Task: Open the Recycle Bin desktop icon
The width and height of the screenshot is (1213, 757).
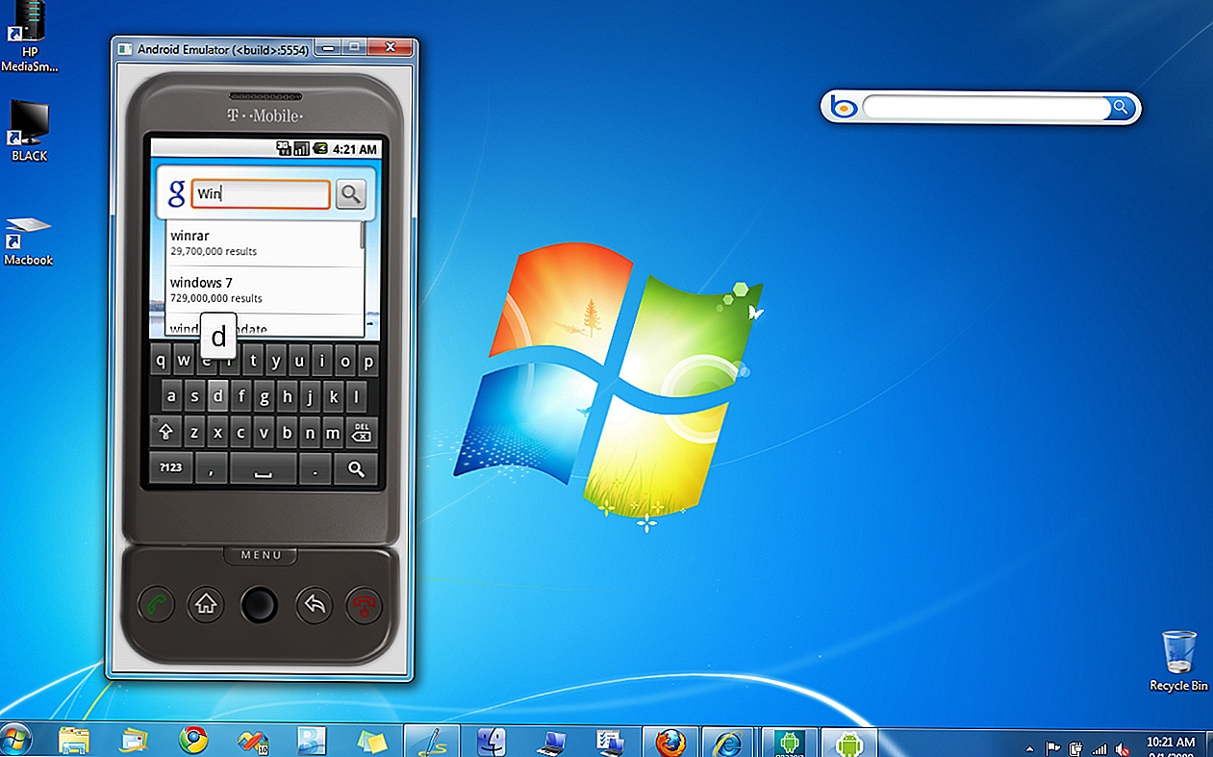Action: click(x=1178, y=661)
